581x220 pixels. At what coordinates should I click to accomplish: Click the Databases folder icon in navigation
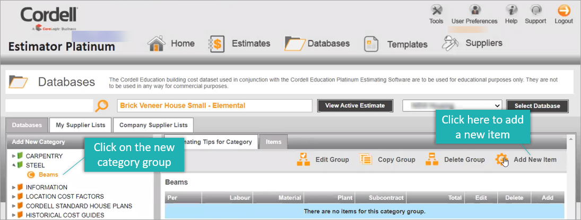[294, 43]
